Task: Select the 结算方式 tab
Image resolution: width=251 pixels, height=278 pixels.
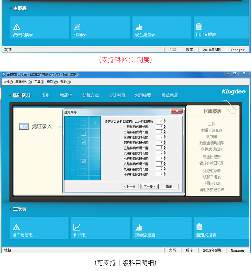Action: [91, 95]
